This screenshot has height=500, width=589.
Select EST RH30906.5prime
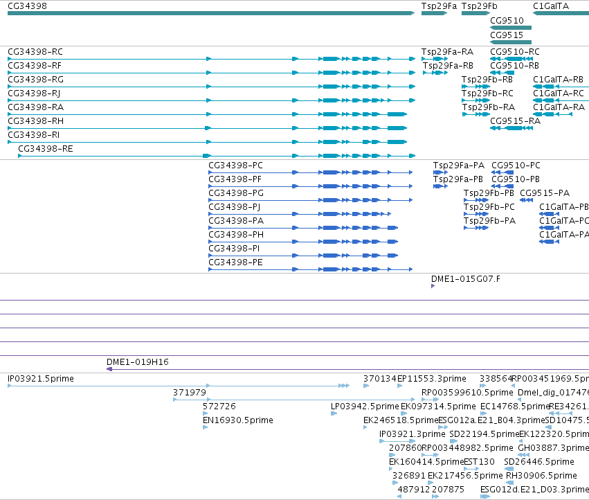(510, 483)
